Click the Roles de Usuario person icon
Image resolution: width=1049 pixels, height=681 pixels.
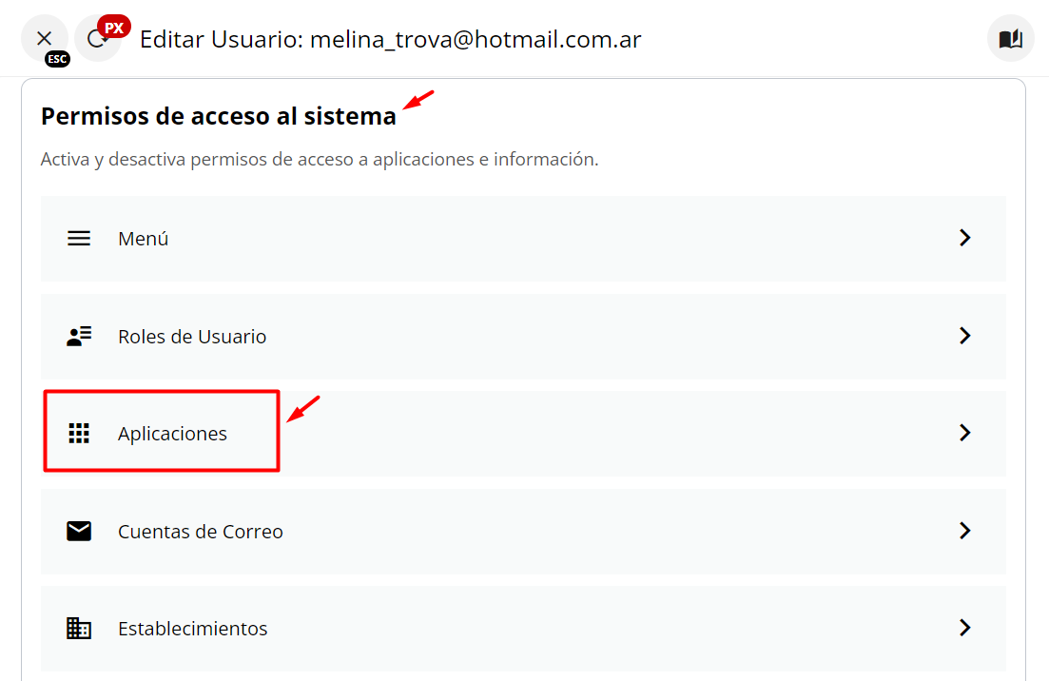coord(79,336)
